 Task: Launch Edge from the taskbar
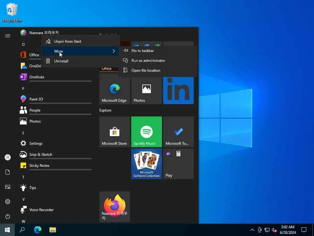click(x=38, y=230)
